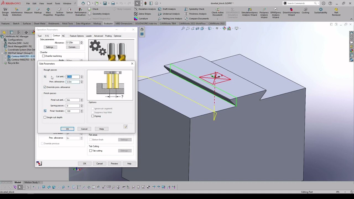The height and width of the screenshot is (199, 354).
Task: Open Draft Analysis
Action: 167,9
